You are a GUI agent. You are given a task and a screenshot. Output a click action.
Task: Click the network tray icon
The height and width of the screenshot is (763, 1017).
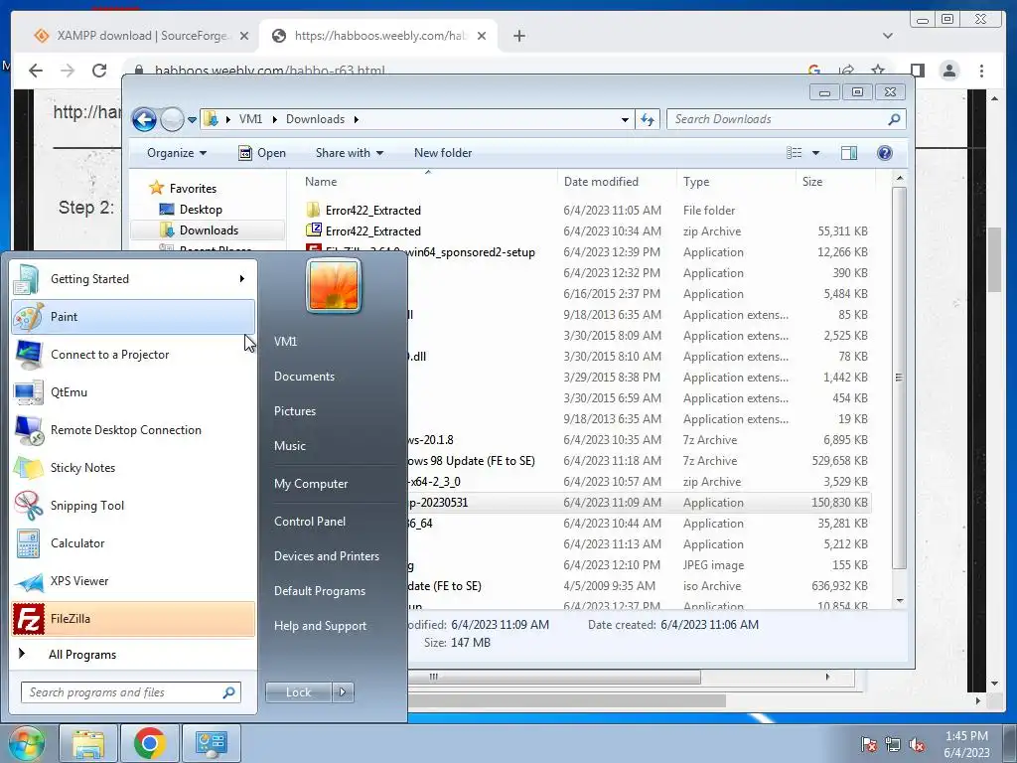point(893,744)
